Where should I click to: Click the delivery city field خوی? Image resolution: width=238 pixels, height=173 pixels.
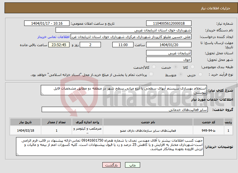click(169, 59)
